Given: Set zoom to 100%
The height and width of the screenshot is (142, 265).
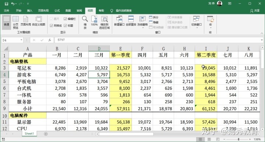Looking at the screenshot, I should [94, 21].
